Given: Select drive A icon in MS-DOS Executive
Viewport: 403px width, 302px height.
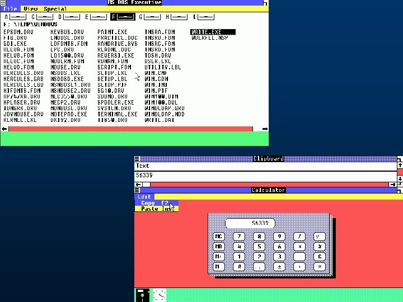Looking at the screenshot, I should point(16,17).
